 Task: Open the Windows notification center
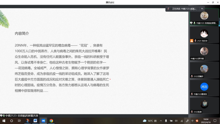(x=215, y=121)
